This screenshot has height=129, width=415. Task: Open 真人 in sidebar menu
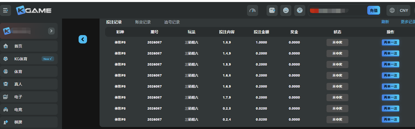click(29, 84)
